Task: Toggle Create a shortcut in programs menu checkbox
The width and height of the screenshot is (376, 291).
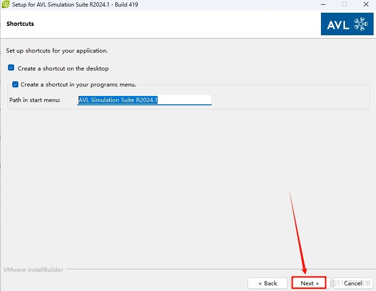Action: click(x=16, y=84)
